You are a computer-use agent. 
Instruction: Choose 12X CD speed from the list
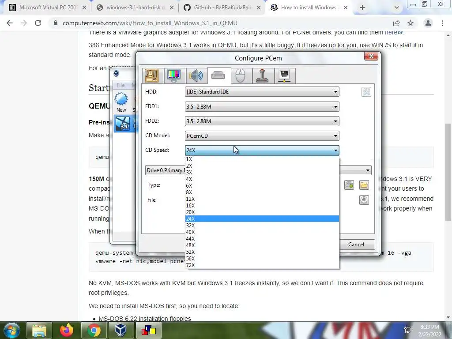pyautogui.click(x=262, y=199)
